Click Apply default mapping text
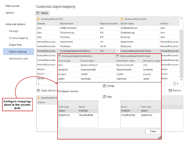 coord(49,90)
